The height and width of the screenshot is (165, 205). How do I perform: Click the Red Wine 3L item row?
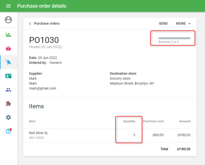point(38,133)
